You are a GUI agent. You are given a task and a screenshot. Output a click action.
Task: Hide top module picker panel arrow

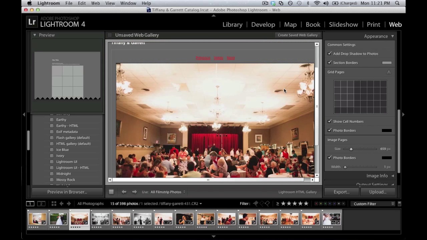(x=213, y=15)
